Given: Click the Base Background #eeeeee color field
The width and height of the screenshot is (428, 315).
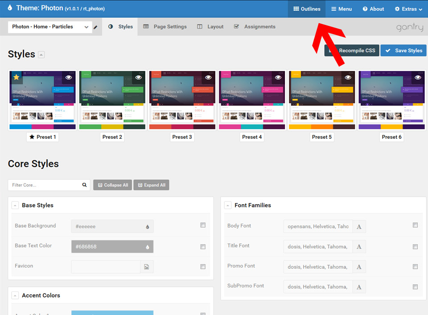Looking at the screenshot, I should tap(112, 226).
